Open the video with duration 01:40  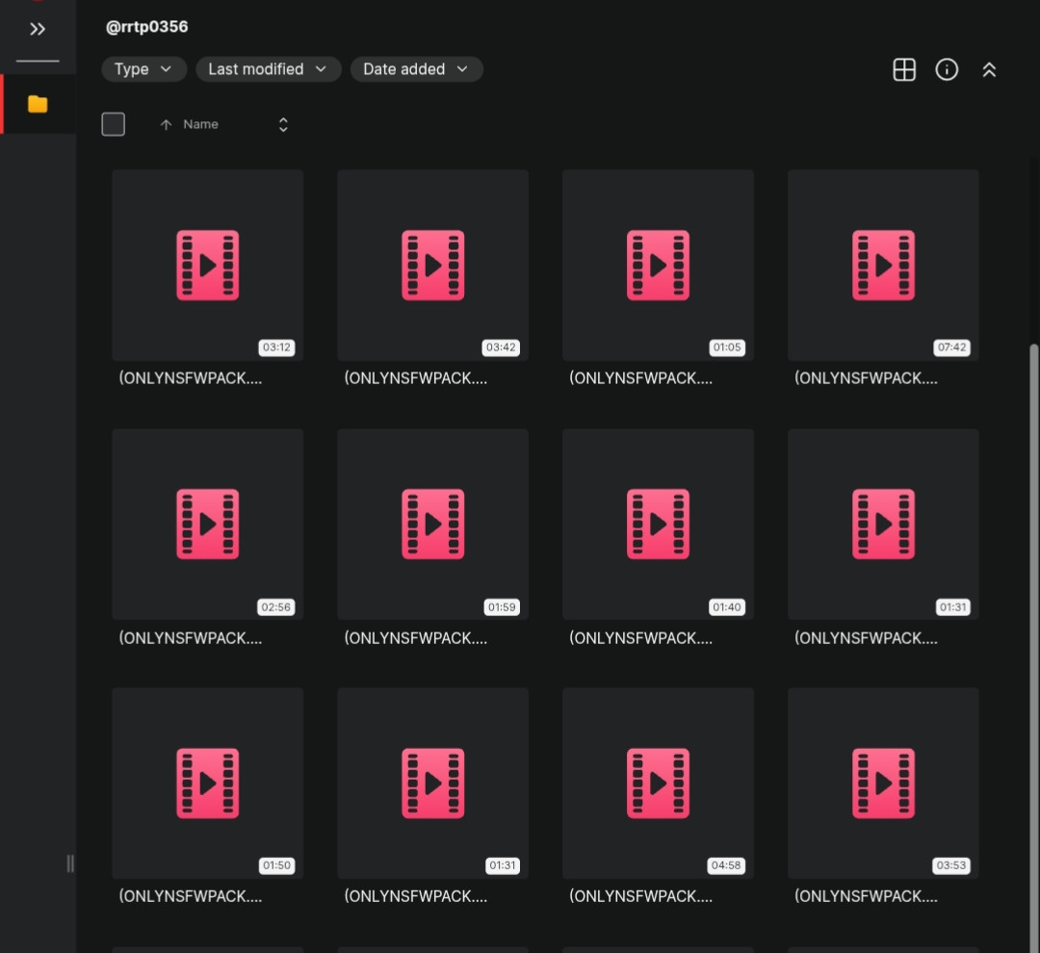[658, 525]
